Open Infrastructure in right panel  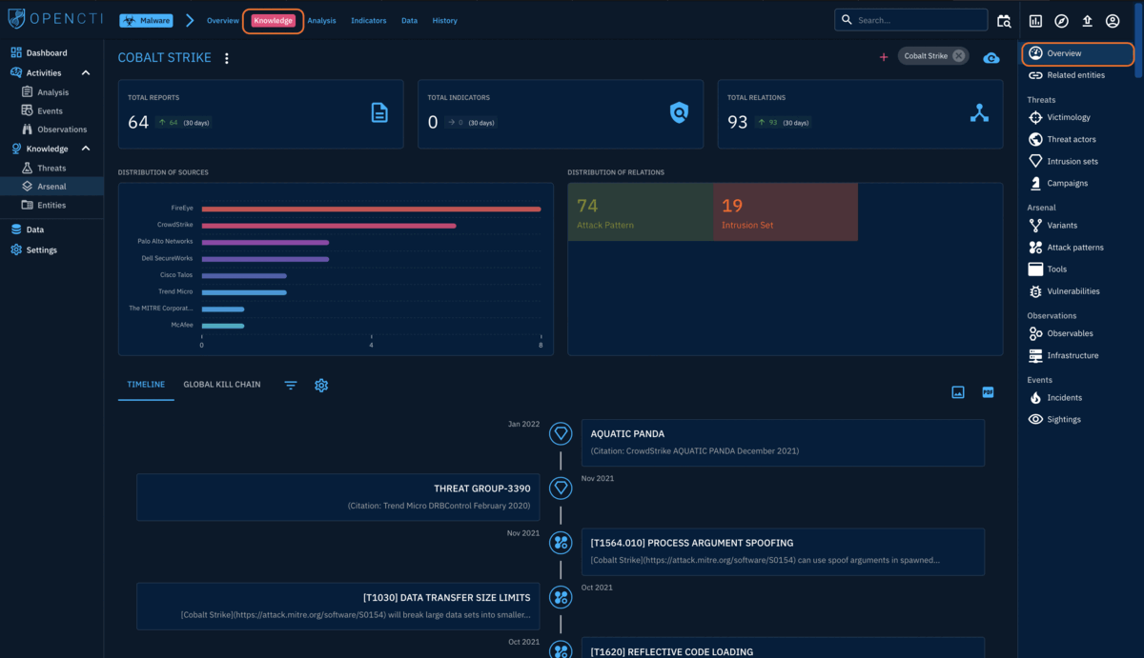(x=1078, y=355)
